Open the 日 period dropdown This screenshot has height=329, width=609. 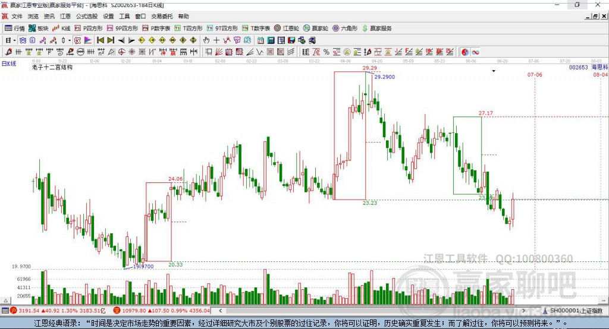[x=10, y=40]
